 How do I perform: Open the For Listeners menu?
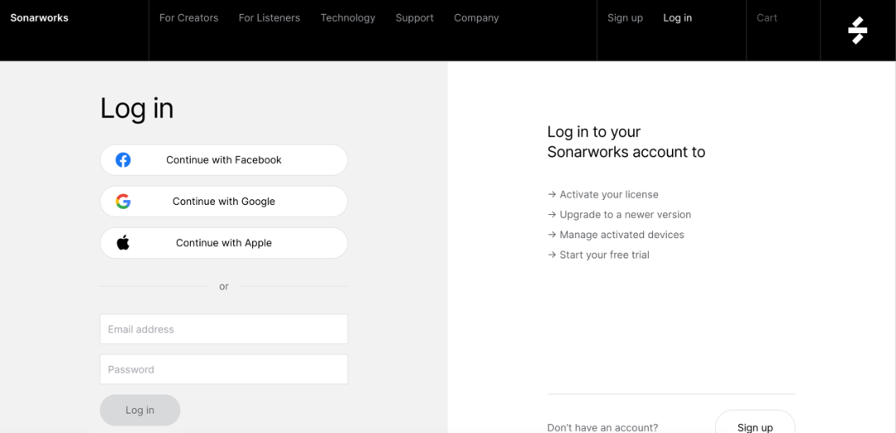pyautogui.click(x=269, y=18)
